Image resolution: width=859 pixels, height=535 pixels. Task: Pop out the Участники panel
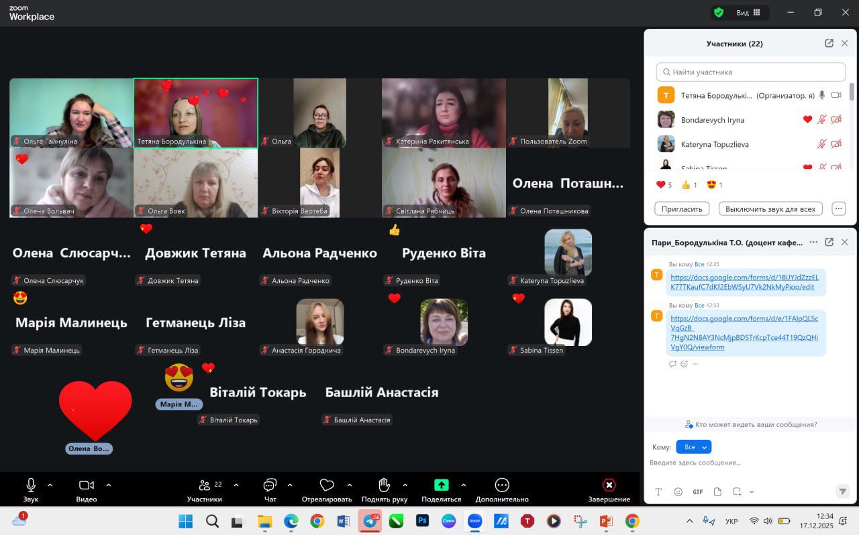(829, 44)
